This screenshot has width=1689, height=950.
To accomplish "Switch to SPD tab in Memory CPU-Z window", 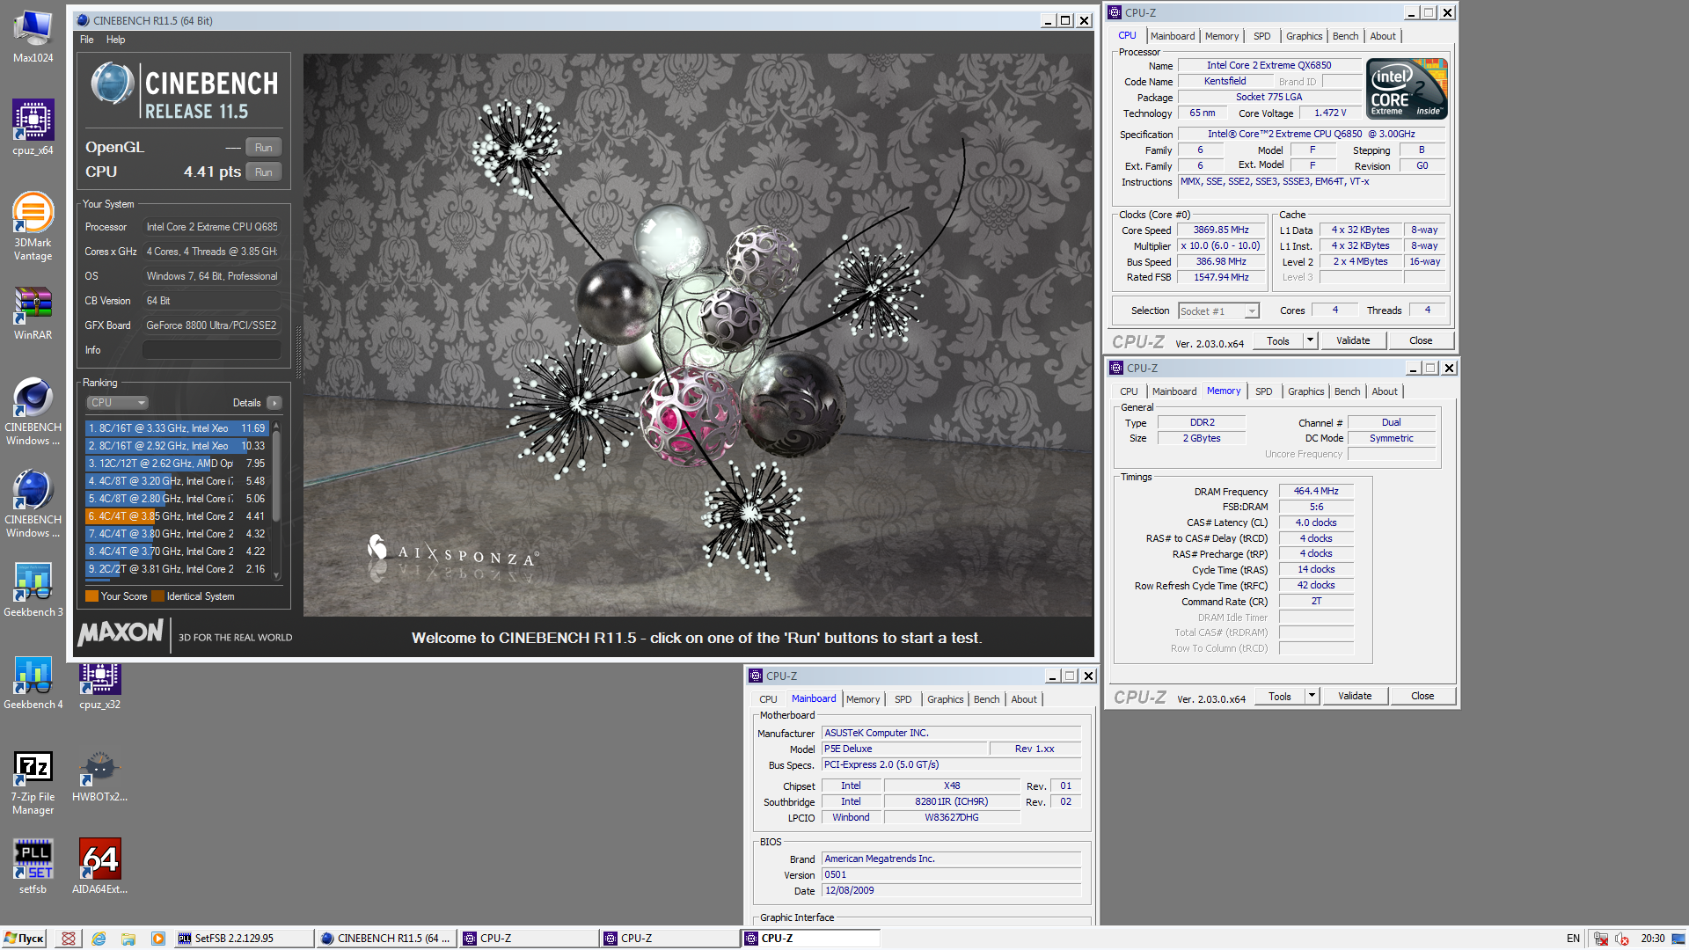I will point(1263,391).
